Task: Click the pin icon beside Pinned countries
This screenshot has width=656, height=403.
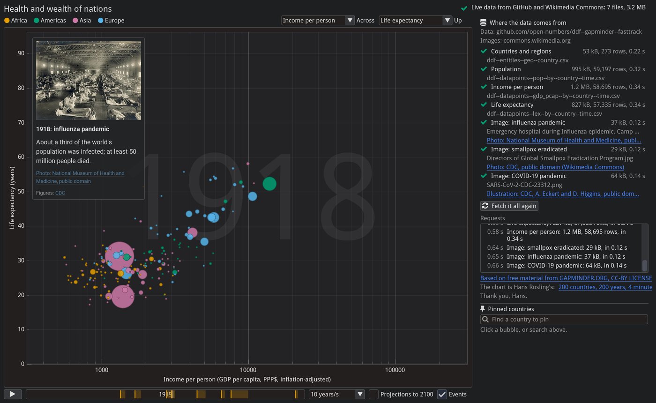Action: pos(483,309)
